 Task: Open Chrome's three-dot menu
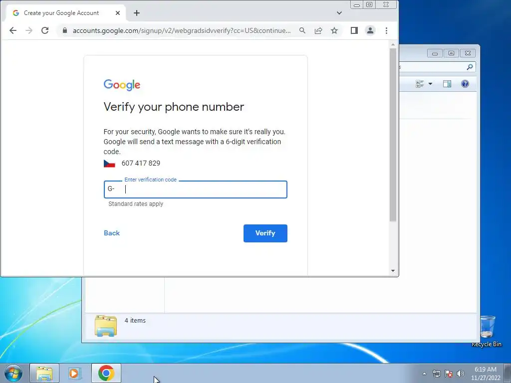[x=387, y=30]
